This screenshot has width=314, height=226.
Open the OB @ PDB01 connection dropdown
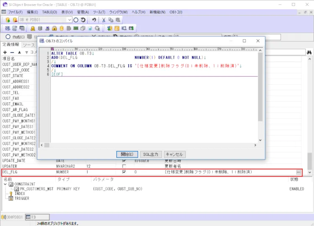pyautogui.click(x=69, y=20)
